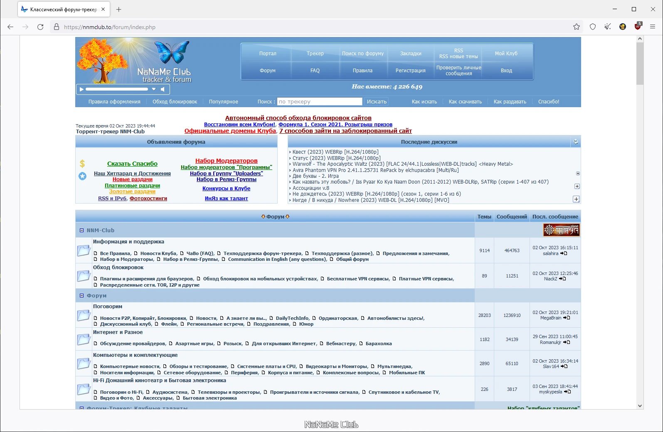Viewport: 663px width, 432px height.
Task: Go to salahira's last post arrow icon
Action: [564, 253]
